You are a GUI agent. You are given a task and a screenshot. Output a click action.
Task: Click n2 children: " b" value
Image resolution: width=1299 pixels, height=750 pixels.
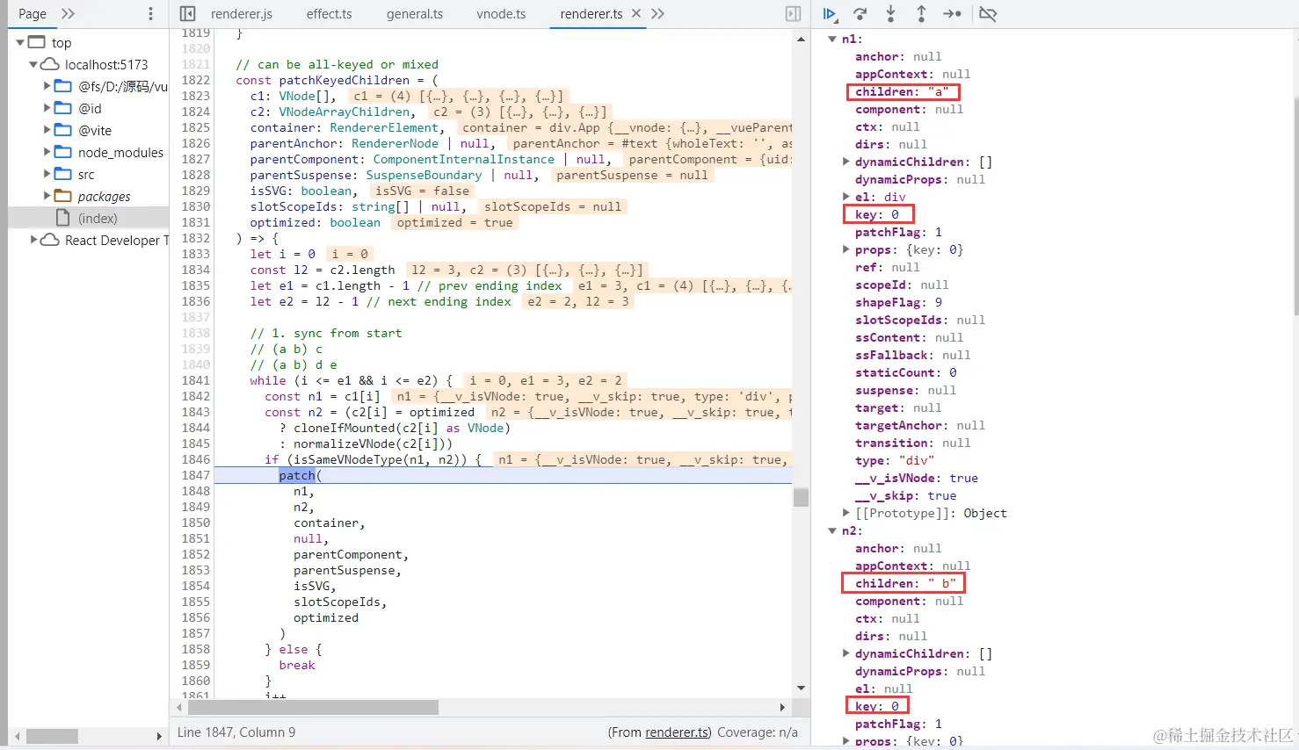pos(942,583)
